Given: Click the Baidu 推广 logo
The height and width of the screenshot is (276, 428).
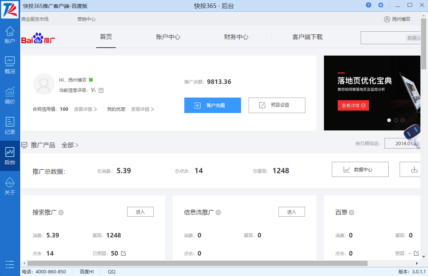Looking at the screenshot, I should tap(38, 38).
